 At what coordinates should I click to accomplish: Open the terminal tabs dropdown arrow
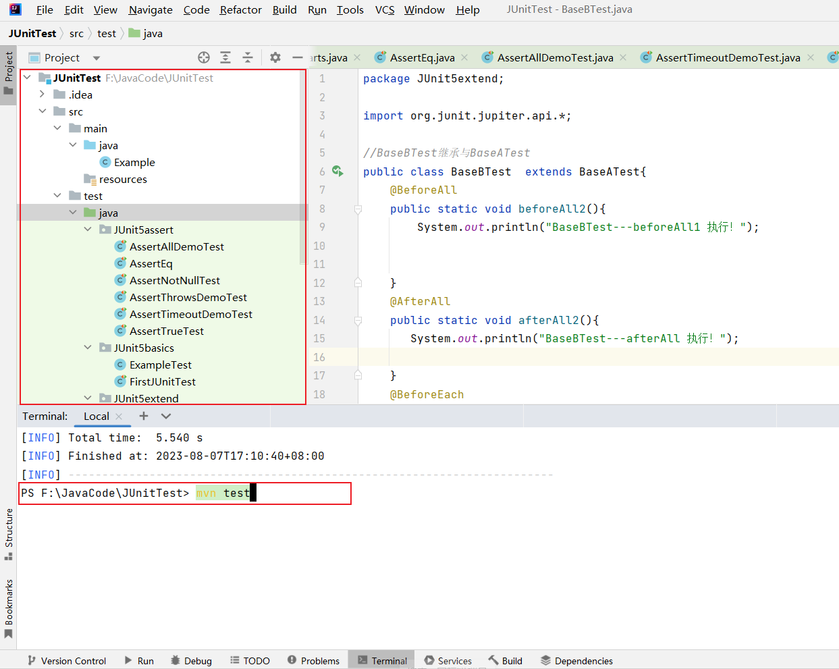tap(166, 416)
